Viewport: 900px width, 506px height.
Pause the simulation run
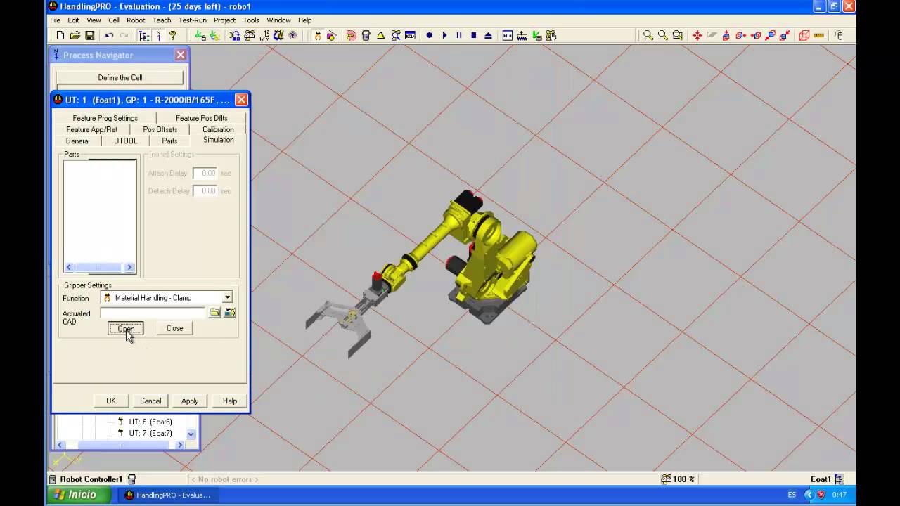click(x=459, y=35)
